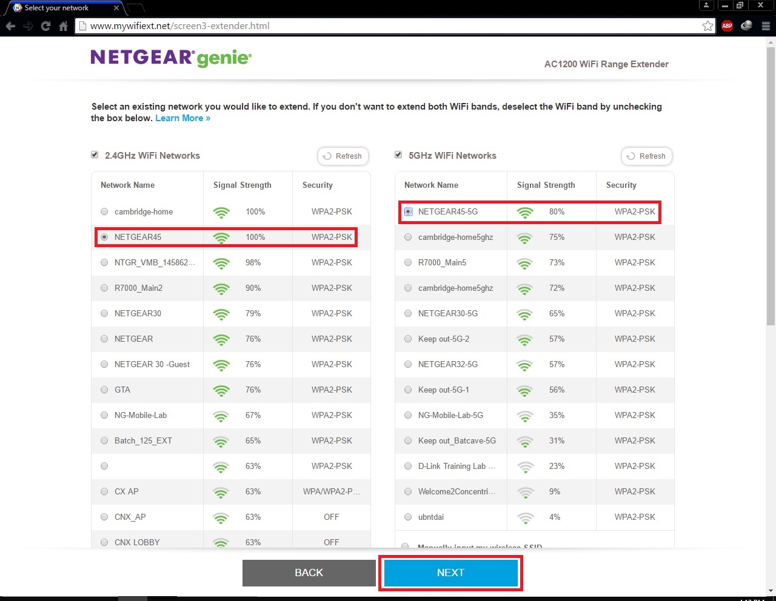The height and width of the screenshot is (601, 776).
Task: Click the browser forward arrow icon
Action: point(28,26)
